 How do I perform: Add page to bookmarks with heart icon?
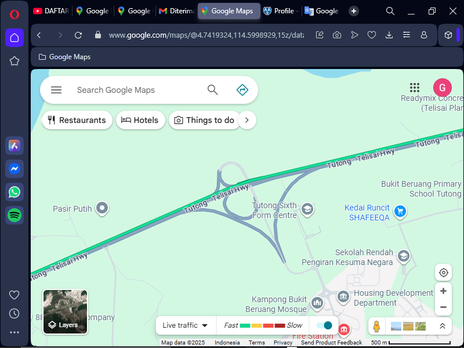click(x=372, y=35)
